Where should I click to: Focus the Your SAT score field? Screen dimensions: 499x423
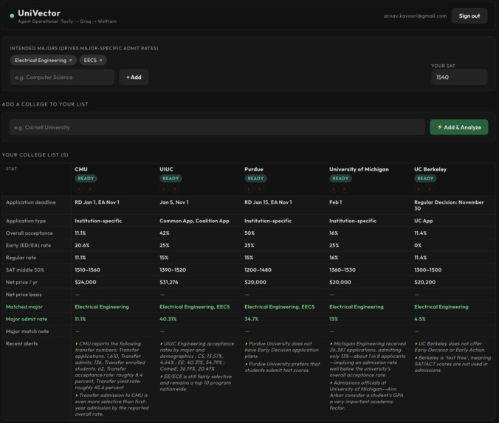(x=459, y=77)
